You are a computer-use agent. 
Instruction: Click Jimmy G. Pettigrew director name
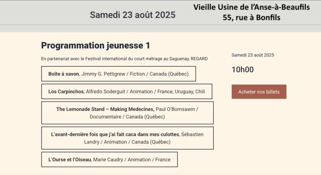[103, 74]
